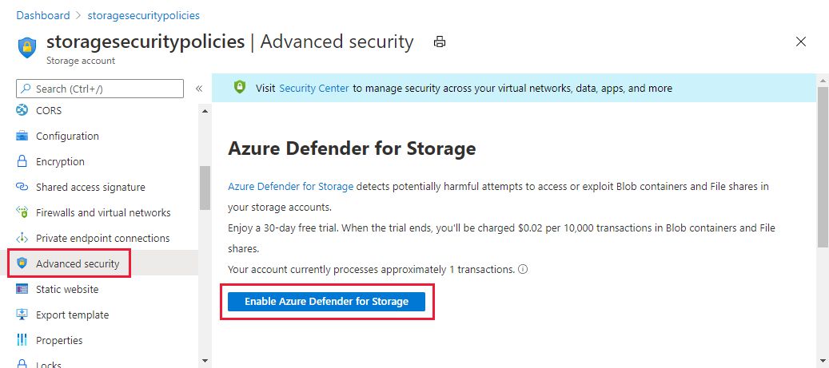Click the CORS icon in sidebar
This screenshot has height=368, width=829.
(22, 110)
